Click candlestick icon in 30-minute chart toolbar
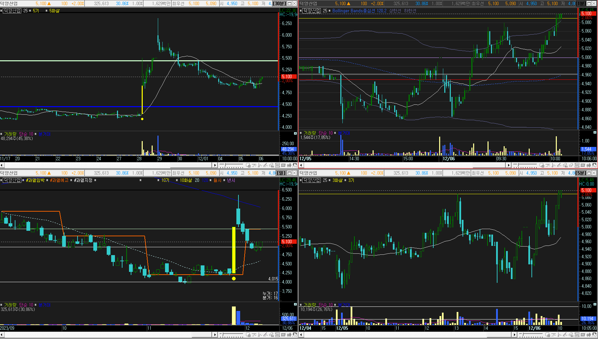The width and height of the screenshot is (598, 339). point(289,165)
